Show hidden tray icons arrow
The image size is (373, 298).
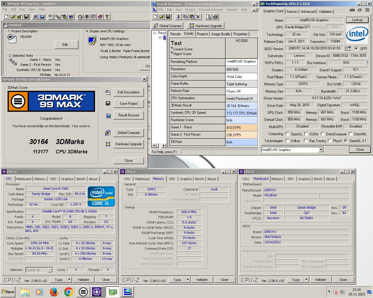[329, 291]
